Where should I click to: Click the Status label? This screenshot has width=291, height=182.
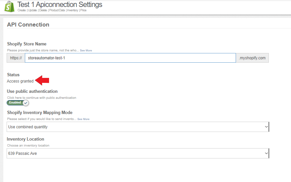(x=13, y=75)
